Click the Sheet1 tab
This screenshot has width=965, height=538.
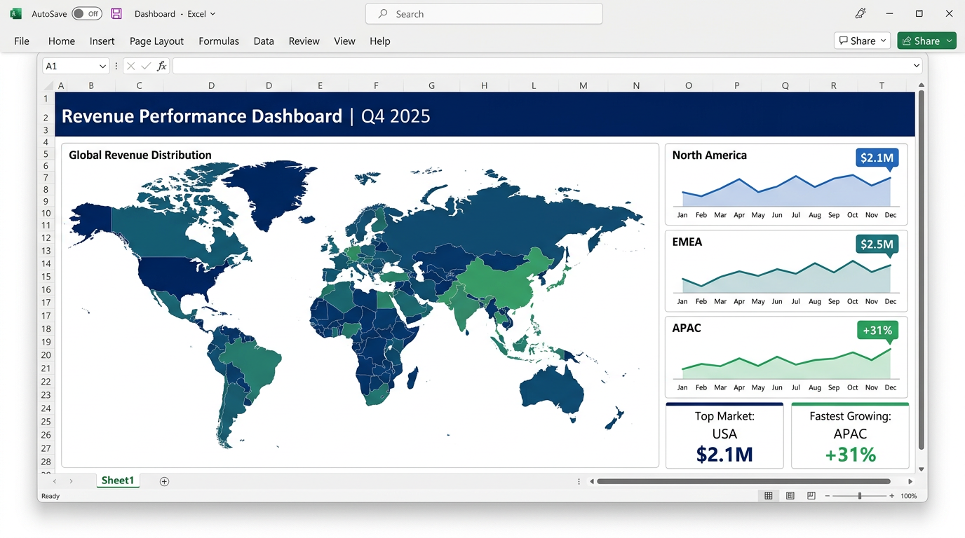117,481
